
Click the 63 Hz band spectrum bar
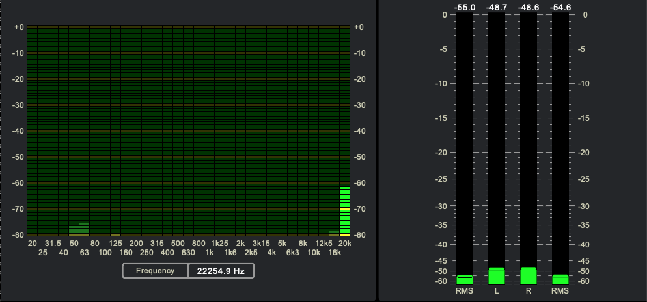click(84, 229)
